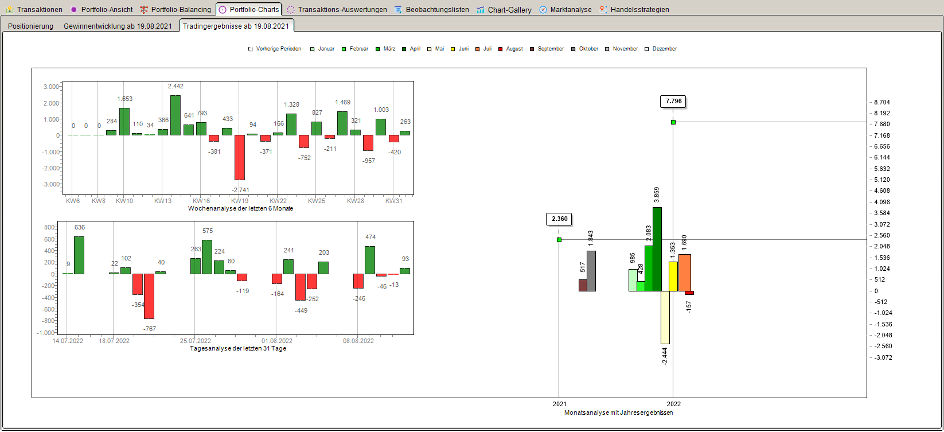Click the Marktanalyse compass icon

click(543, 9)
